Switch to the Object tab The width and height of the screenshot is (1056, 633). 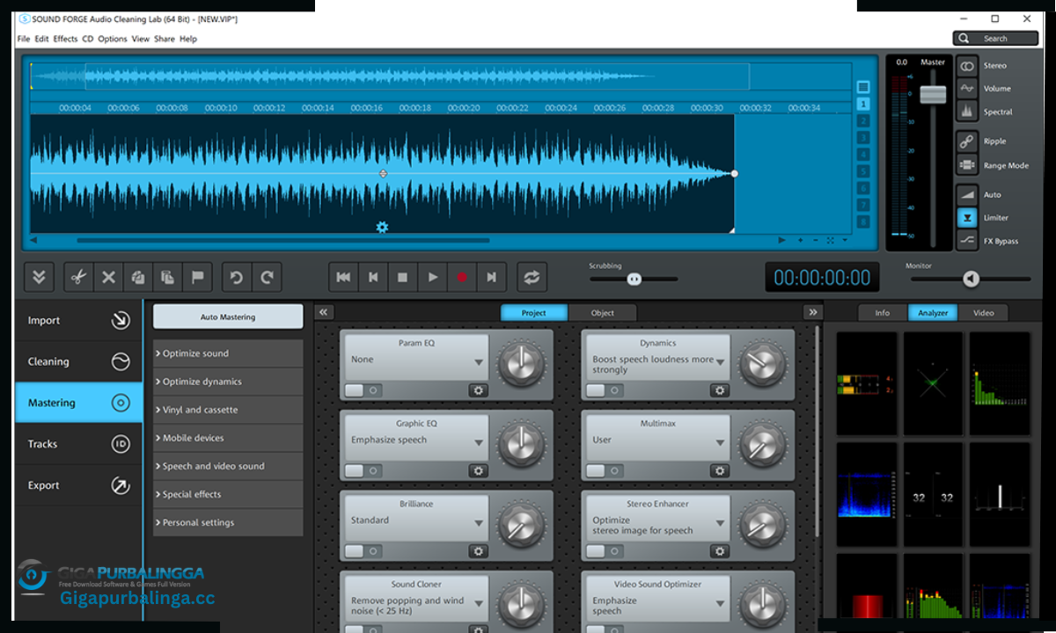pyautogui.click(x=602, y=313)
